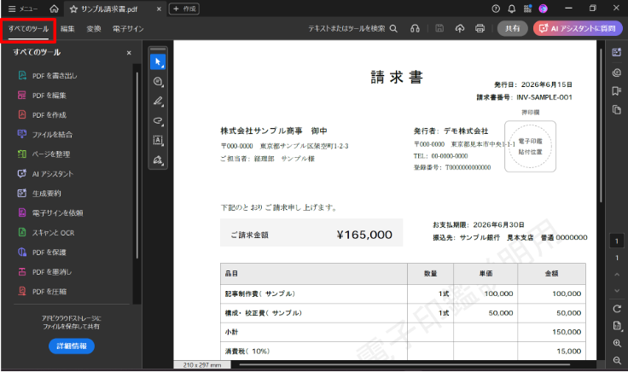Click the 記事制作費(サンプル) table cell

point(314,294)
